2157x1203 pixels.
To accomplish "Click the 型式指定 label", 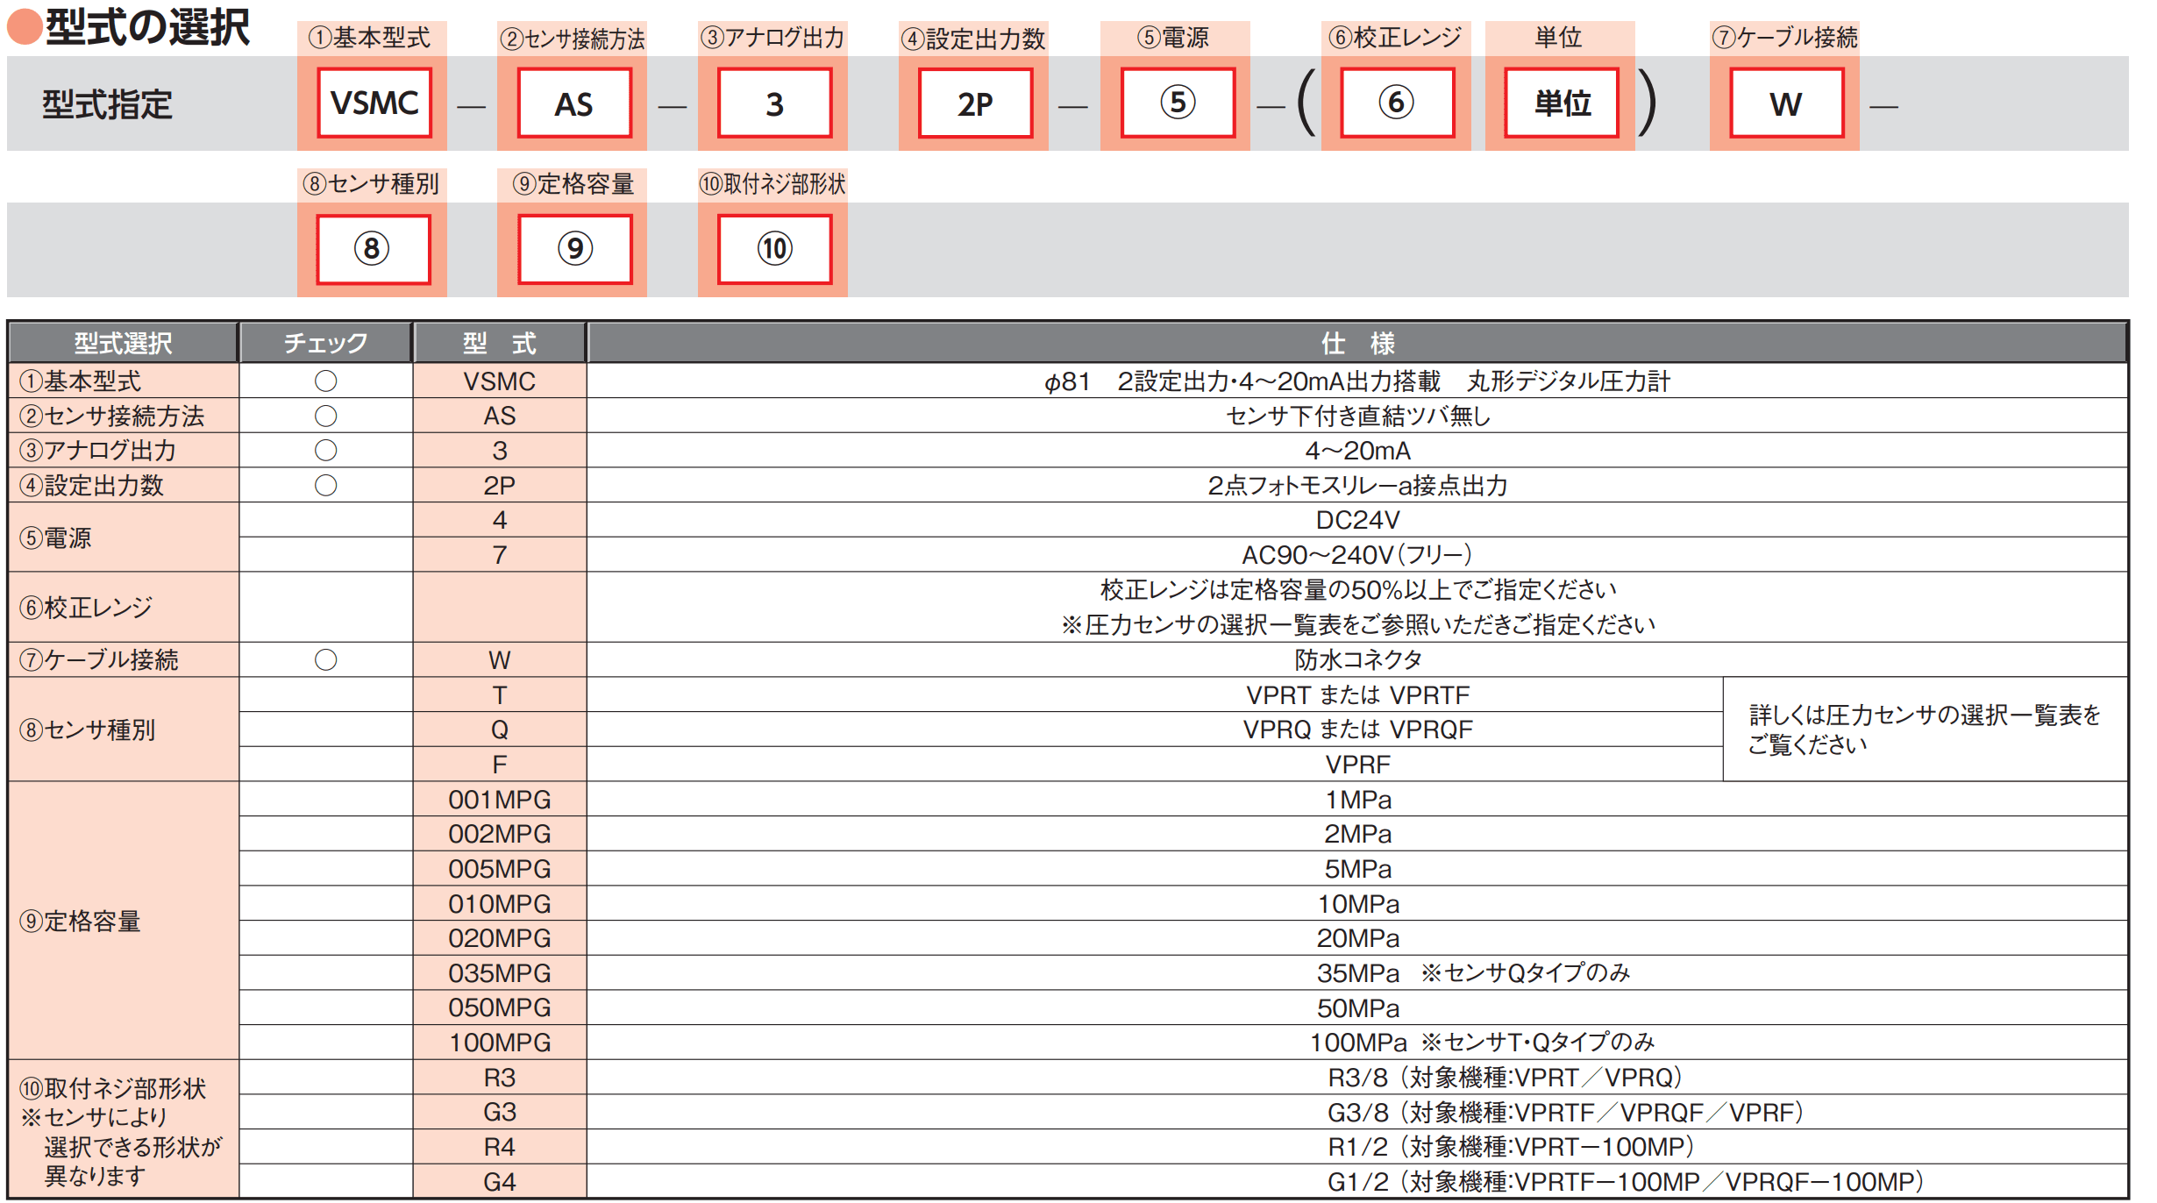I will [107, 104].
